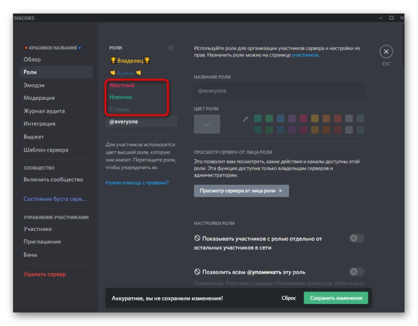This screenshot has width=418, height=326.
Task: Add a new role with the plus icon
Action: pyautogui.click(x=171, y=48)
